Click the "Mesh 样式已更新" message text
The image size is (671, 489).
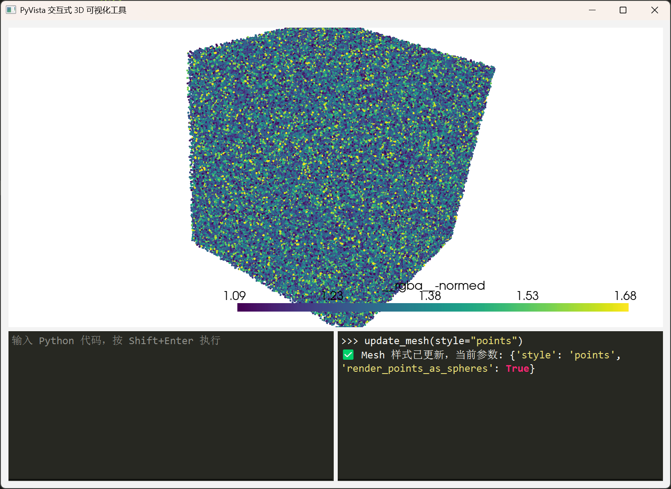pyautogui.click(x=402, y=355)
